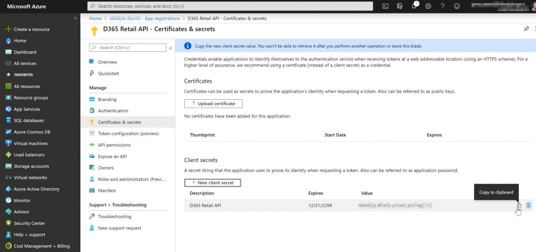This screenshot has height=252, width=536.
Task: Open the feedback smiley icon
Action: click(x=456, y=6)
